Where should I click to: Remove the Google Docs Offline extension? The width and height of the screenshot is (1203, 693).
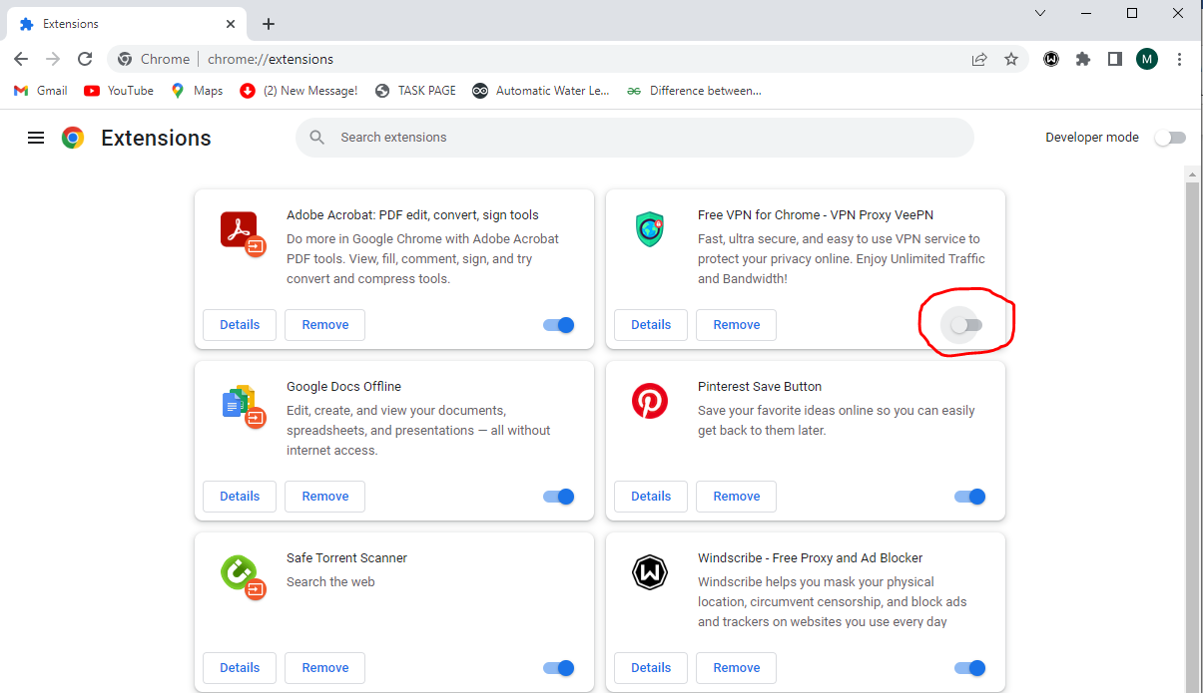[325, 497]
